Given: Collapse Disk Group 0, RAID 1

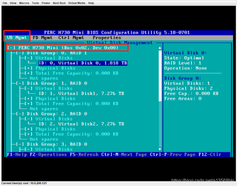Looking at the screenshot, I should point(20,53).
